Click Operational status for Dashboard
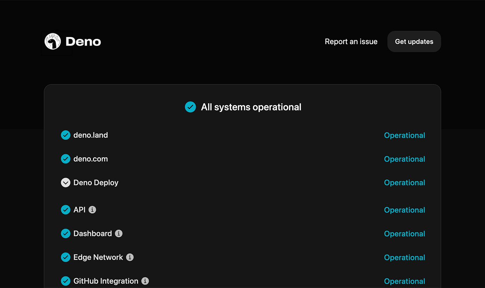The width and height of the screenshot is (485, 288). (x=405, y=234)
